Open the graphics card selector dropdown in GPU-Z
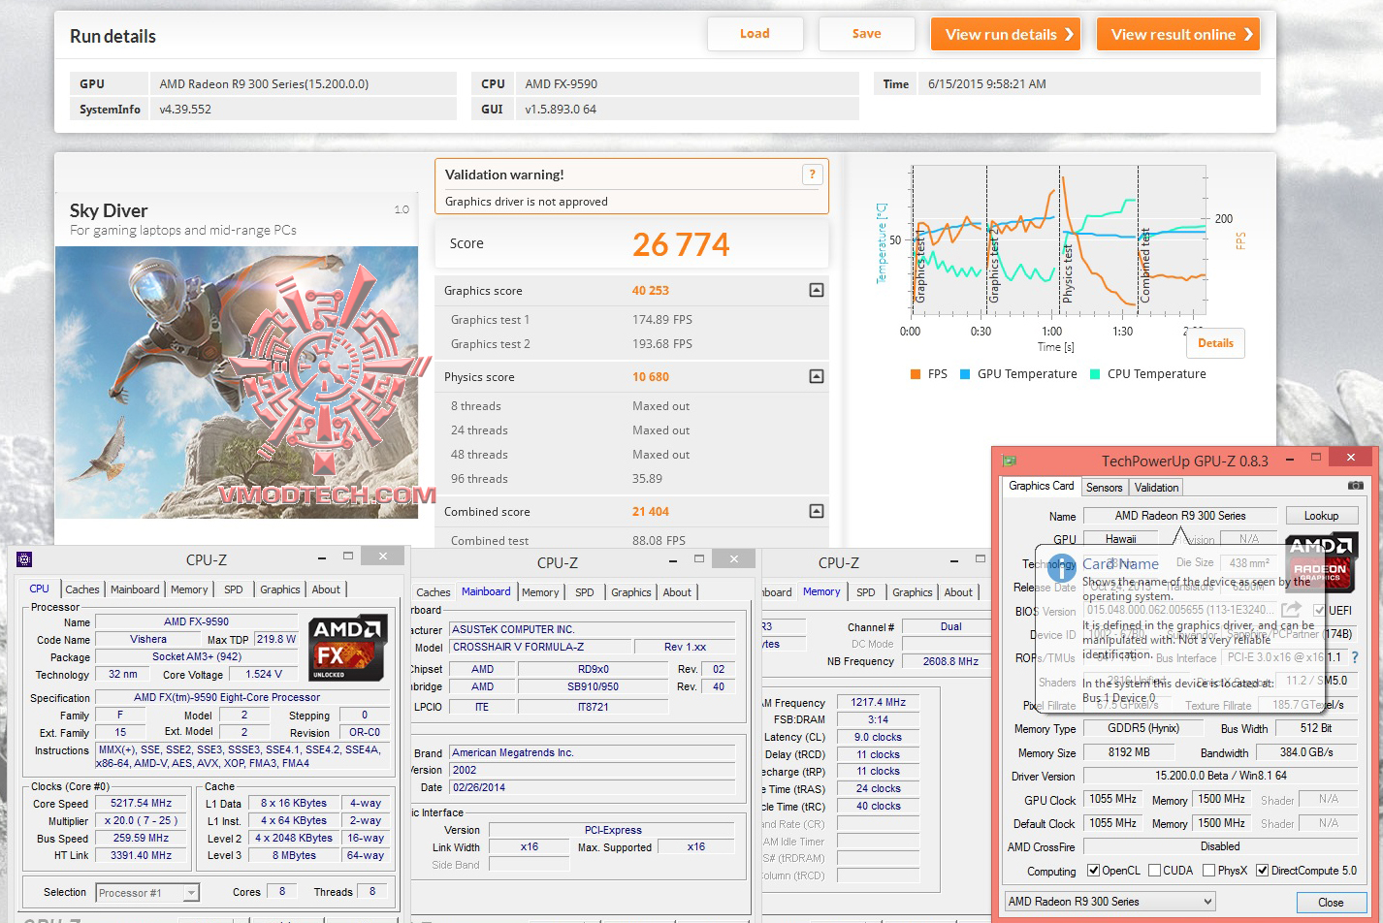Viewport: 1383px width, 923px height. click(1110, 902)
